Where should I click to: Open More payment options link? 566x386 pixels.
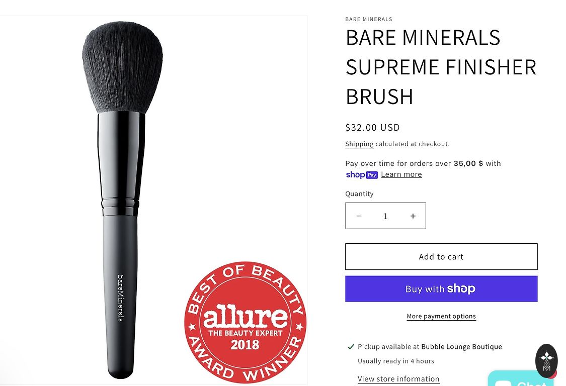point(441,317)
